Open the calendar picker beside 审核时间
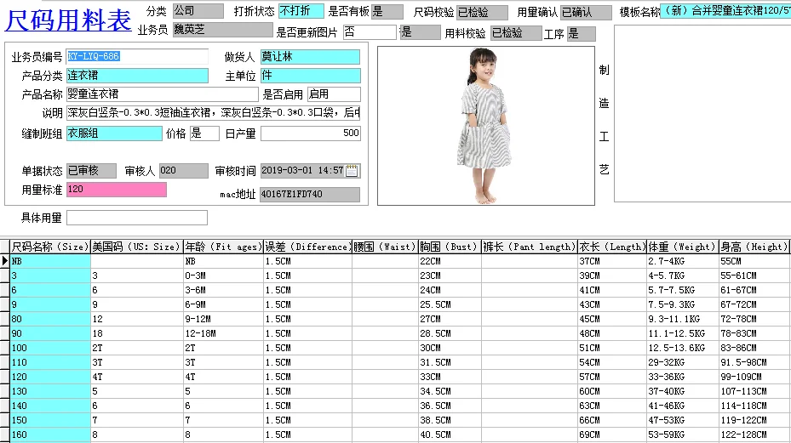791x443 pixels. pos(353,170)
